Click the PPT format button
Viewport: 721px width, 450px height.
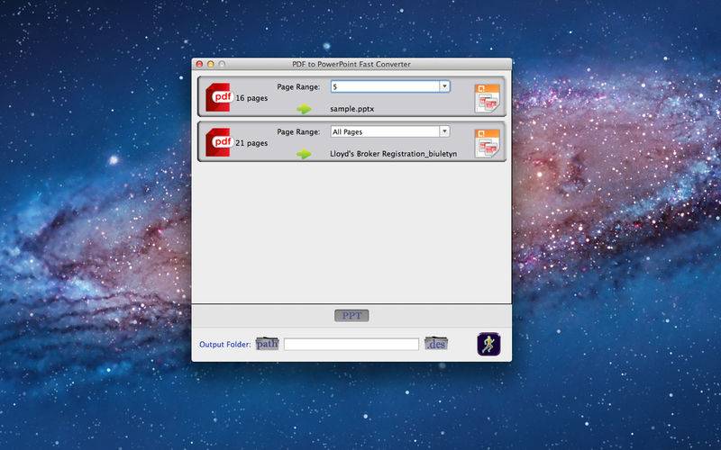(x=351, y=316)
